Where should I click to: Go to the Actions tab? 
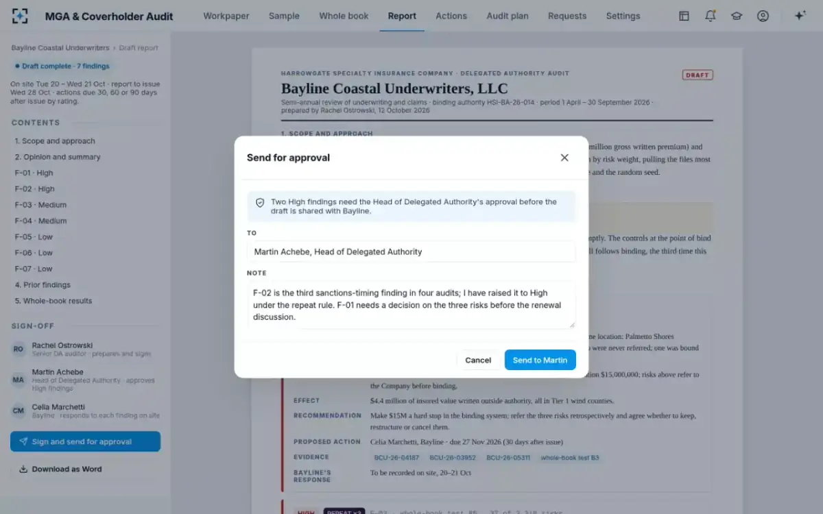coord(451,16)
